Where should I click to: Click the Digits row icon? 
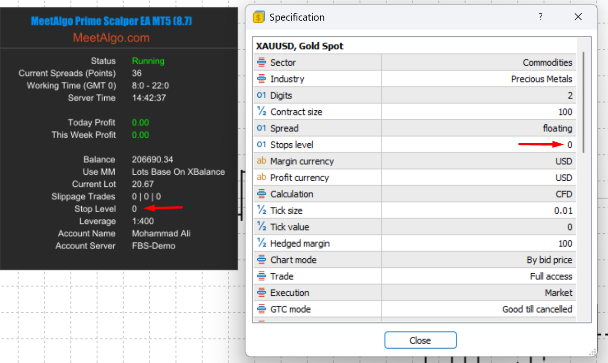coord(262,95)
